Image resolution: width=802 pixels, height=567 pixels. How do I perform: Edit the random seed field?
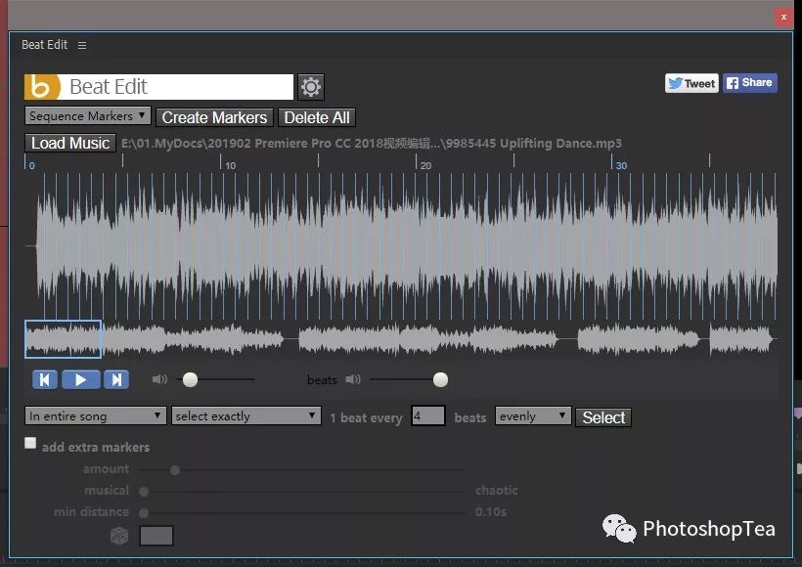point(156,536)
